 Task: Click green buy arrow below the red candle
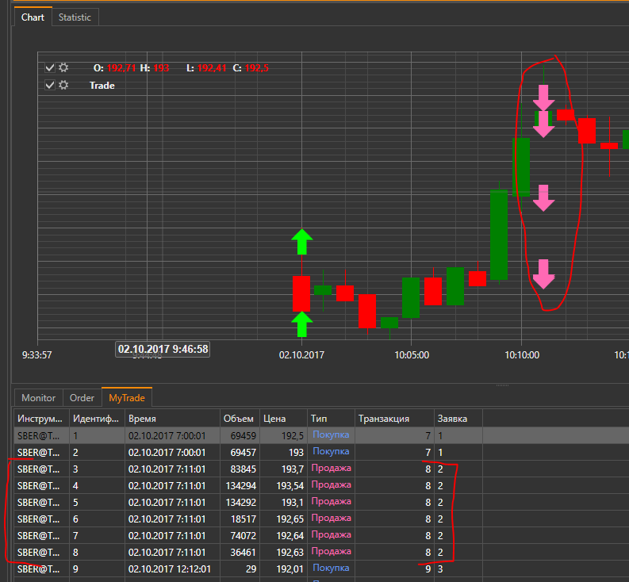click(301, 324)
